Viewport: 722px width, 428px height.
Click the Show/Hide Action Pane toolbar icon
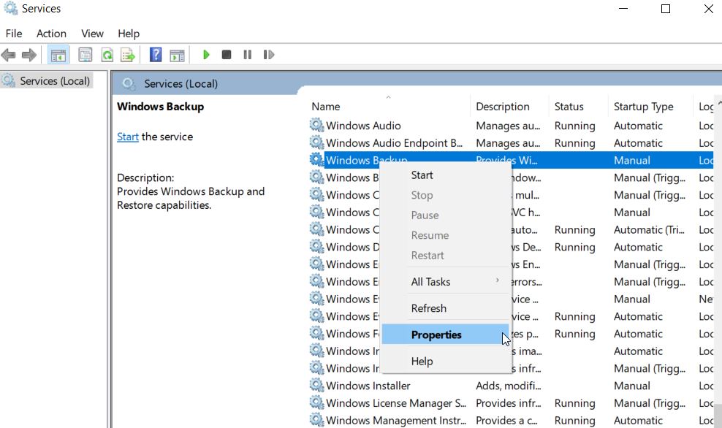[x=177, y=56]
